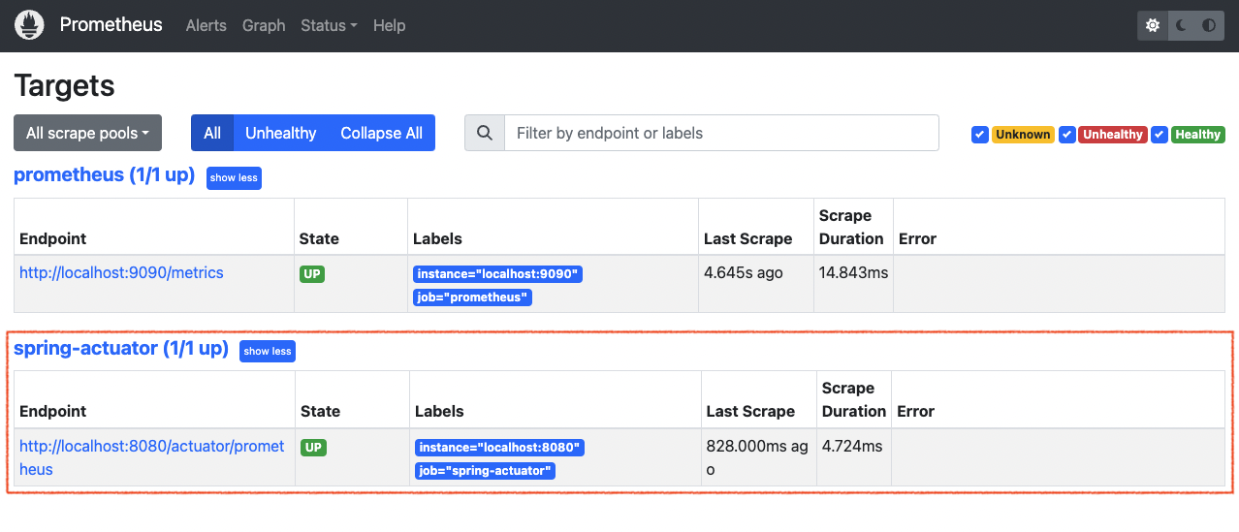Collapse spring-actuator pool with show less
This screenshot has height=532, width=1239.
(268, 352)
